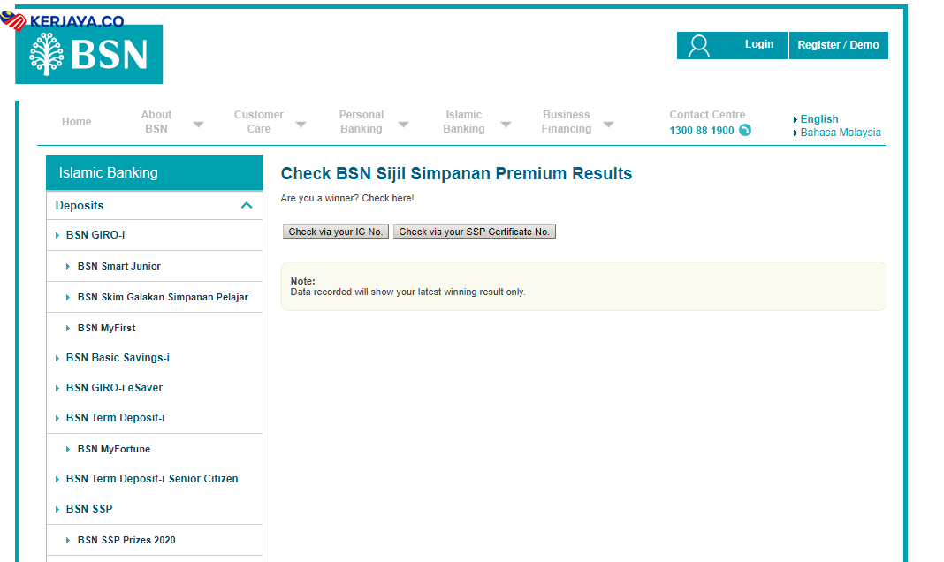This screenshot has height=562, width=944.
Task: Click the Check BSN Sijil Simpanan Premium Results heading
Action: (456, 173)
